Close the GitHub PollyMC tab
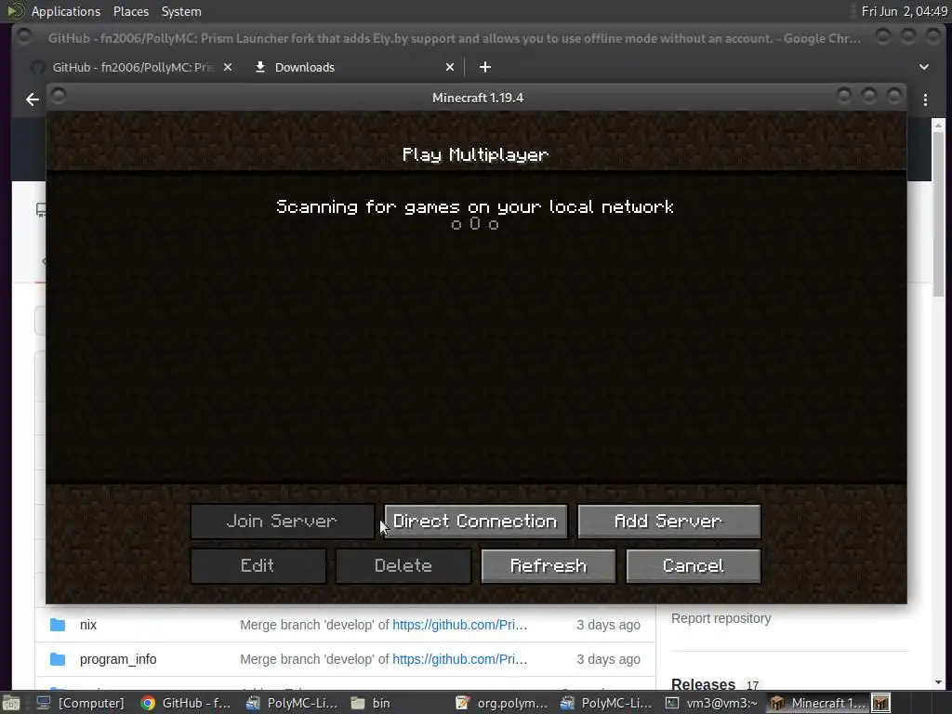Viewport: 952px width, 714px height. pyautogui.click(x=228, y=67)
